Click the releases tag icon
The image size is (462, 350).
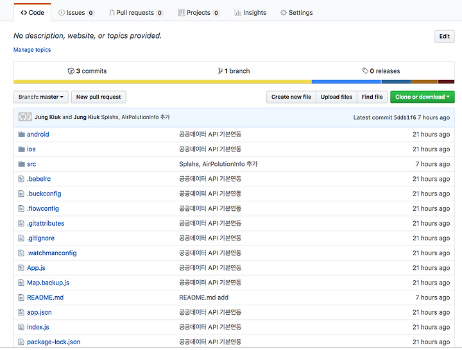(x=365, y=71)
